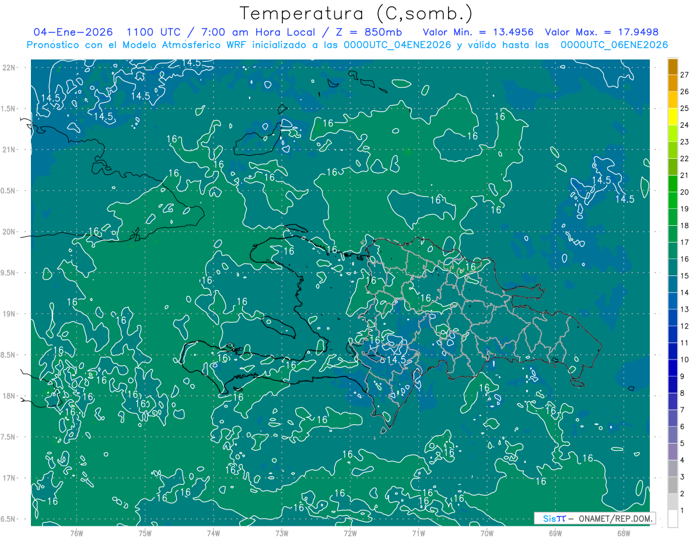700x541 pixels.
Task: Click color scale label '18'
Action: (x=685, y=225)
